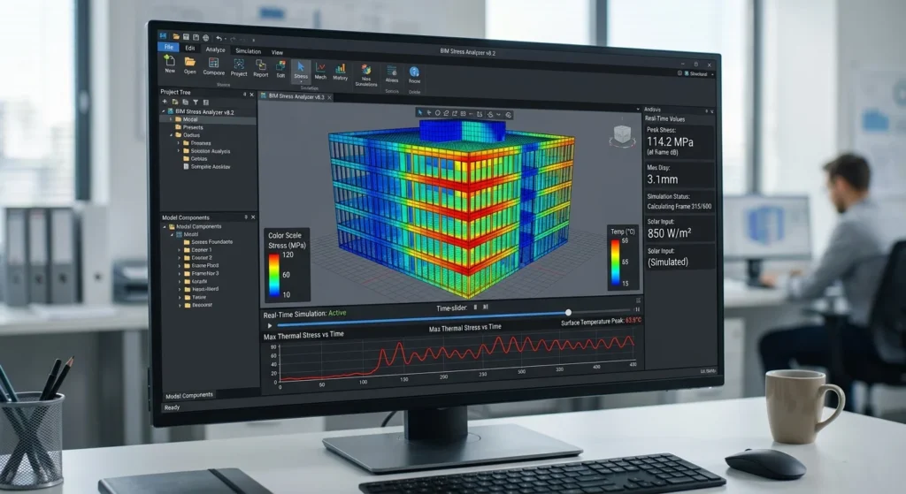
Task: Click the Calculating Frame 315/600 status text
Action: (679, 207)
